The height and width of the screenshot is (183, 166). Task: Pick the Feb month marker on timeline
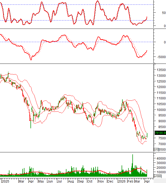click(x=131, y=181)
